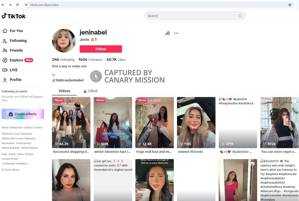Click the search magnifier icon
Image resolution: width=299 pixels, height=201 pixels.
(x=240, y=16)
